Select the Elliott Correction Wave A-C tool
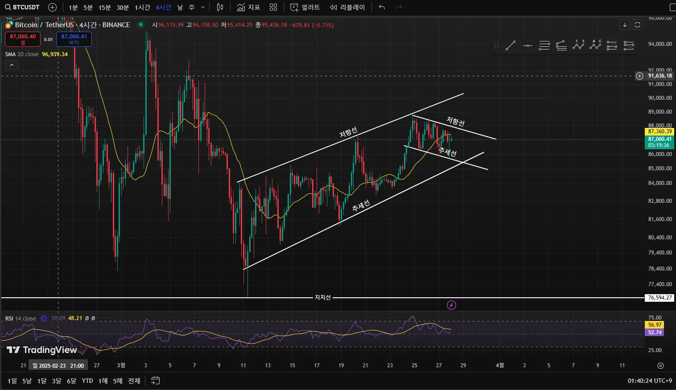 (595, 45)
